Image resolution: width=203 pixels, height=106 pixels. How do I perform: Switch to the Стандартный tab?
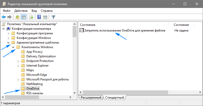coord(114,98)
